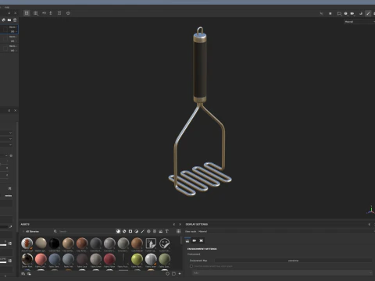375x281 pixels.
Task: Filter assets by the T font icon
Action: coord(167,231)
